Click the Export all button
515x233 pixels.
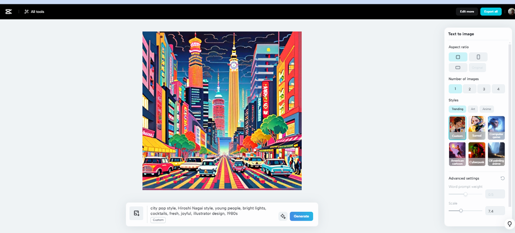491,12
